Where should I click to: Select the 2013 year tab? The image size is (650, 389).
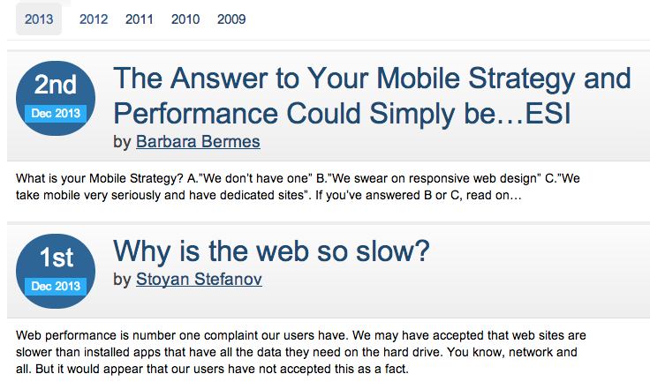39,19
